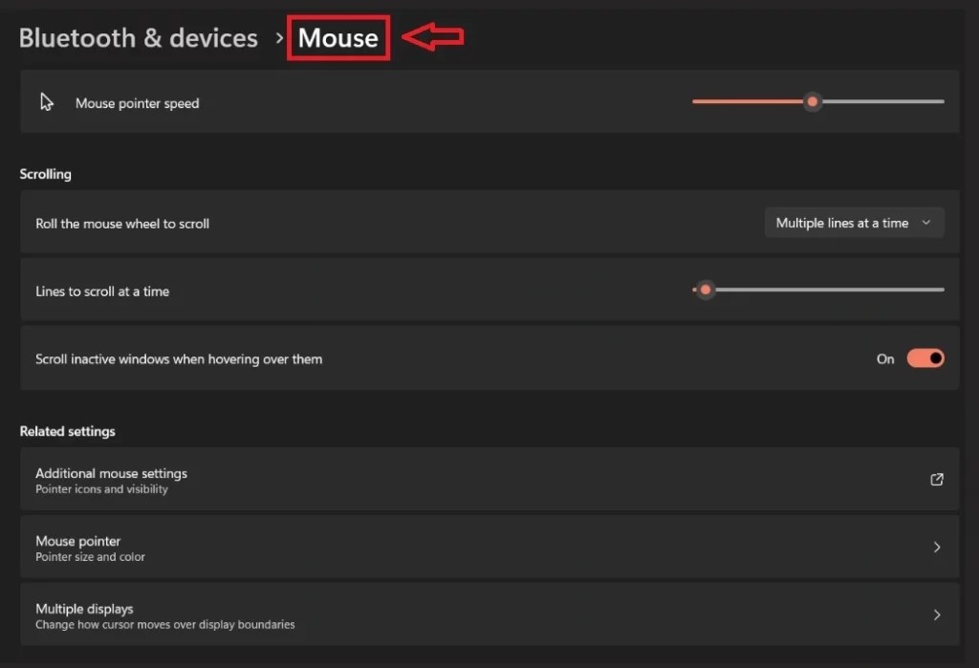Screen dimensions: 979x668
Task: Click the mouse pointer icon beside Mouse pointer speed
Action: (45, 100)
